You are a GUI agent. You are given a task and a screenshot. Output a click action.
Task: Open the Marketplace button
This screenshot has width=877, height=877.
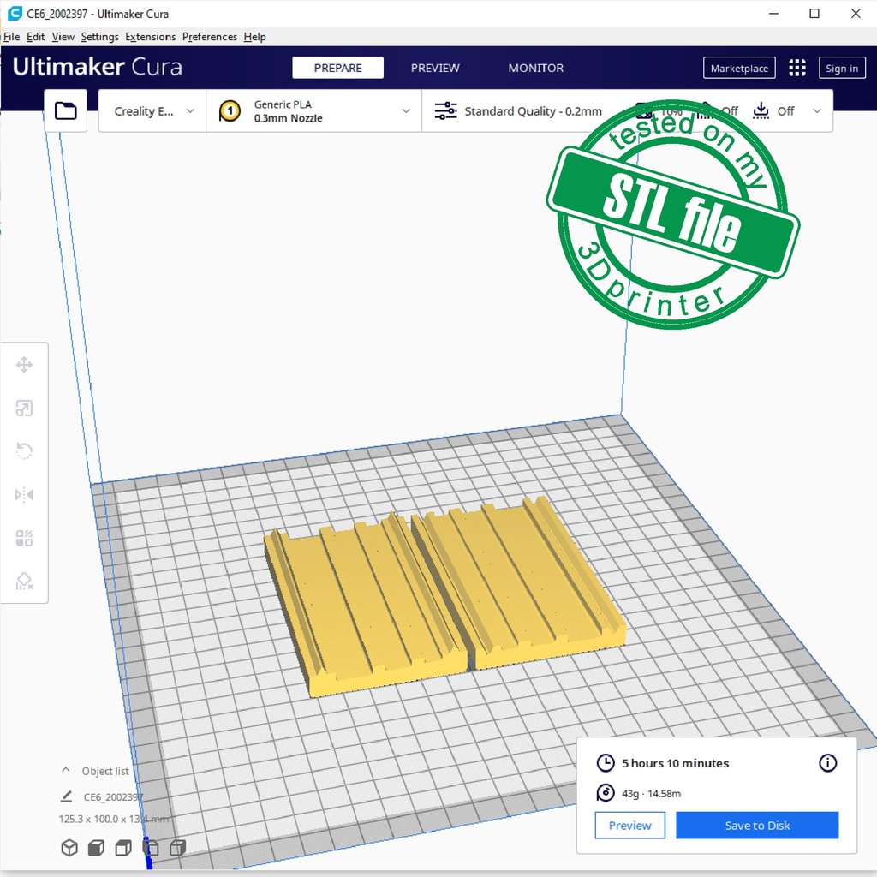pos(739,69)
